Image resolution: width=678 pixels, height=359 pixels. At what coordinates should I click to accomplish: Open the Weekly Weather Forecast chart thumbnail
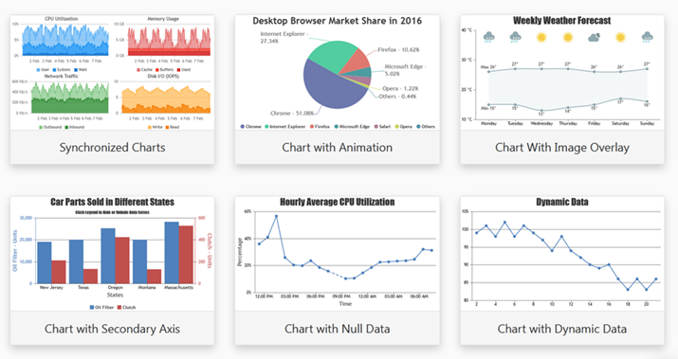point(562,73)
